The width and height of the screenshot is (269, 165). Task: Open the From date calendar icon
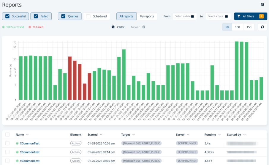point(192,16)
